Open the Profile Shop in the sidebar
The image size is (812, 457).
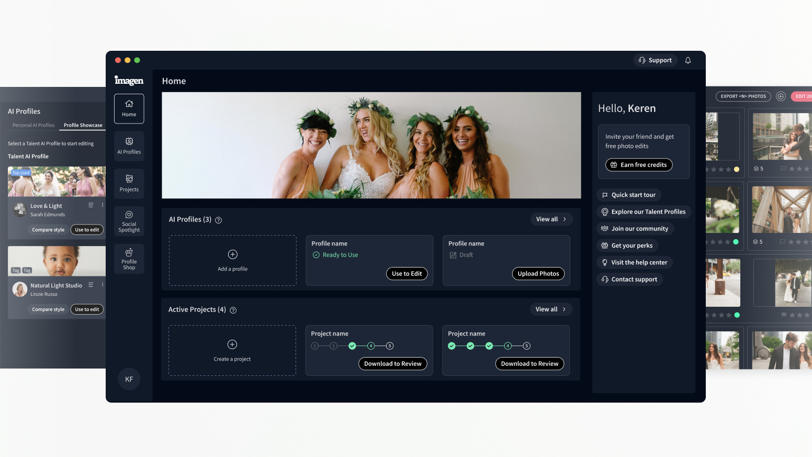point(129,259)
